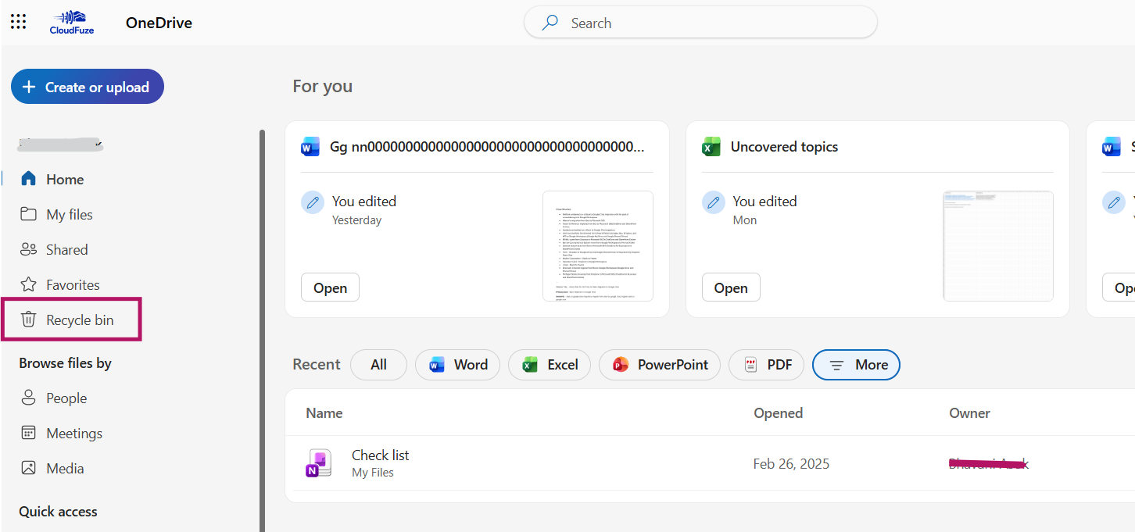Image resolution: width=1135 pixels, height=532 pixels.
Task: Click the CloudFuze logo
Action: pos(71,23)
